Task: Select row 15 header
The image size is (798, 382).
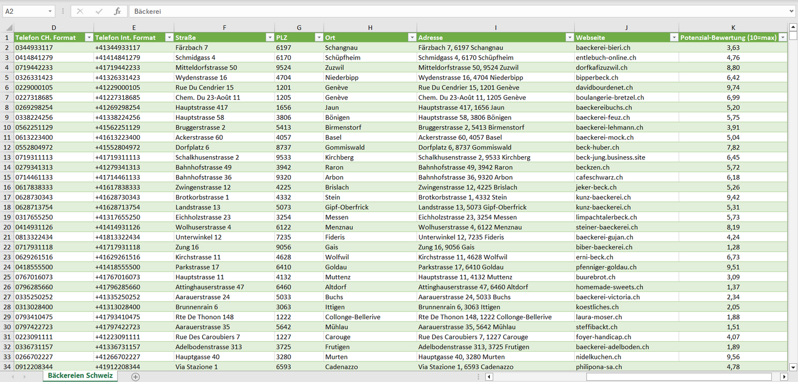Action: 7,177
